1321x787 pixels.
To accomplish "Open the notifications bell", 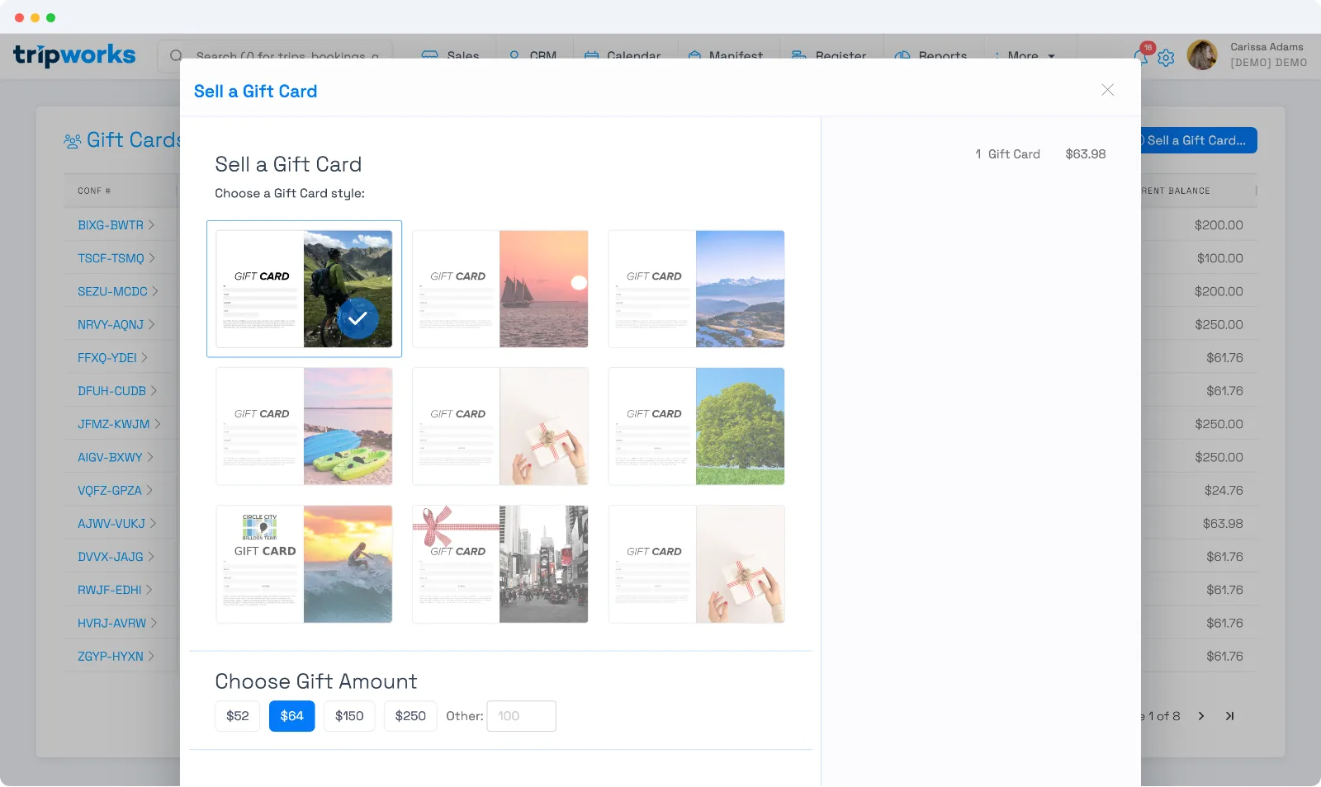I will (x=1140, y=57).
